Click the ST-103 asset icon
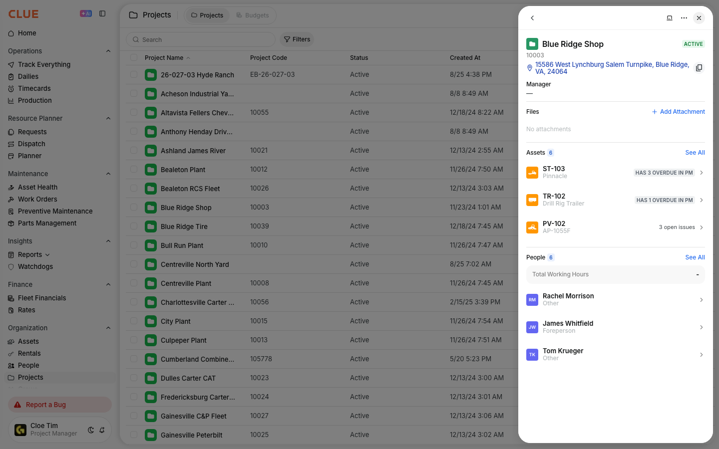 532,173
